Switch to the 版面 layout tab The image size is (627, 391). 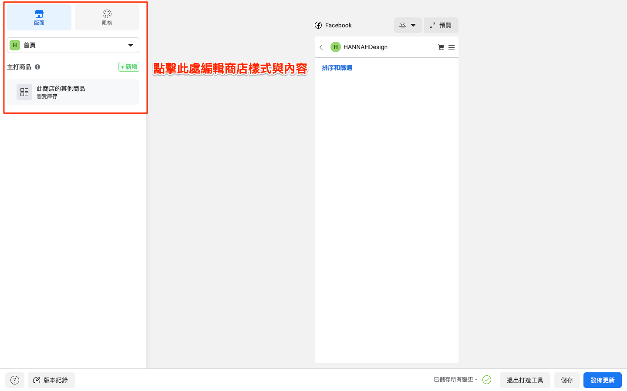pyautogui.click(x=39, y=17)
